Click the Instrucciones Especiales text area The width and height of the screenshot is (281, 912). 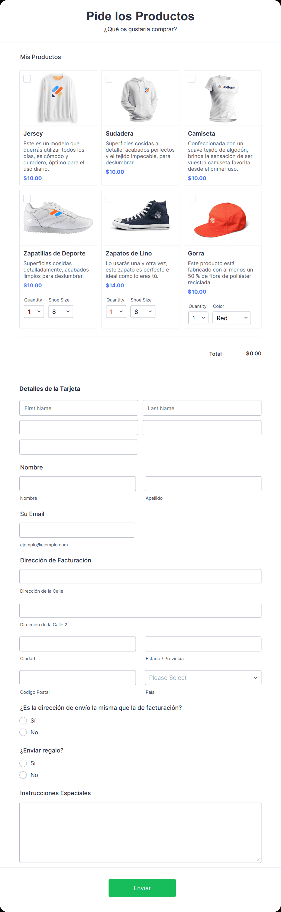click(x=140, y=832)
